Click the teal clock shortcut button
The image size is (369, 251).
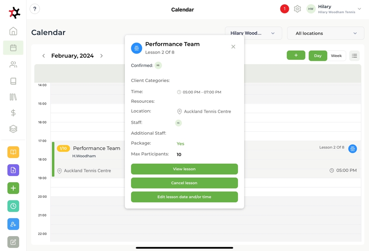[x=13, y=206]
